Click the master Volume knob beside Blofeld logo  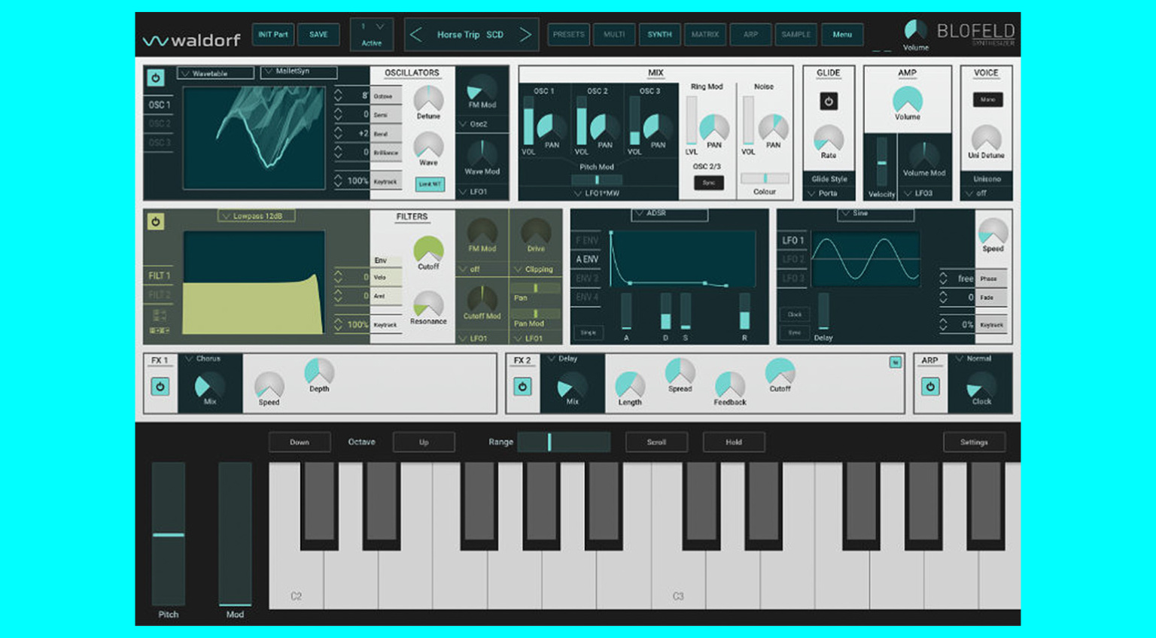coord(915,30)
